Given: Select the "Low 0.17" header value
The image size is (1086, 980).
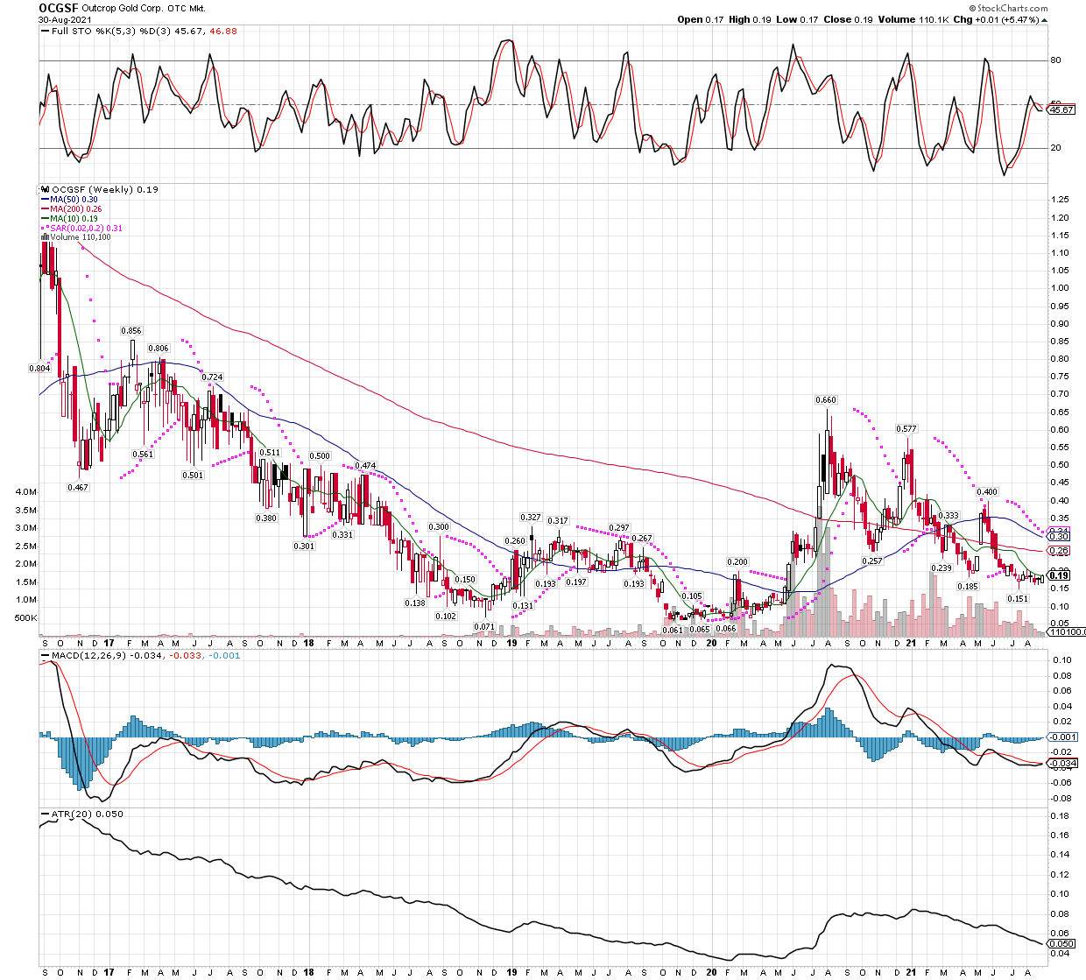Looking at the screenshot, I should [x=796, y=19].
